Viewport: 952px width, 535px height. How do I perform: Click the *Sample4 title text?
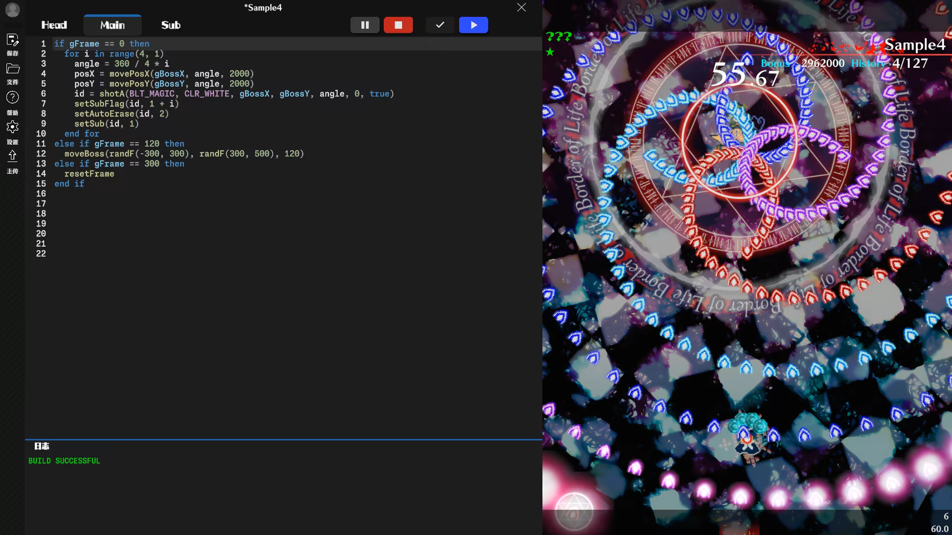tap(263, 7)
